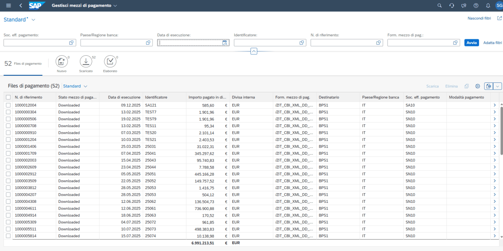Open the notifications bell
Screen dimensions: 503x251
(x=487, y=5)
